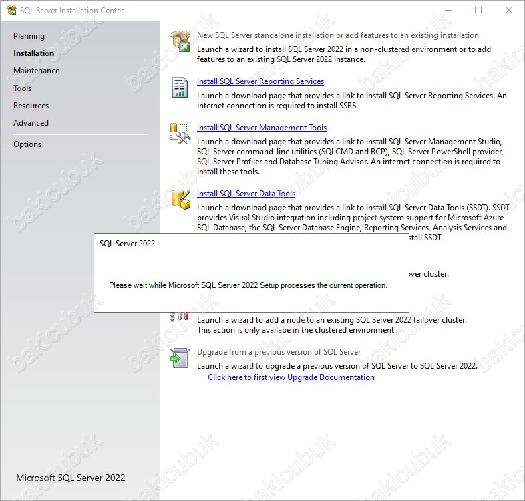Click Upgrade from a previous version heading

pos(279,352)
